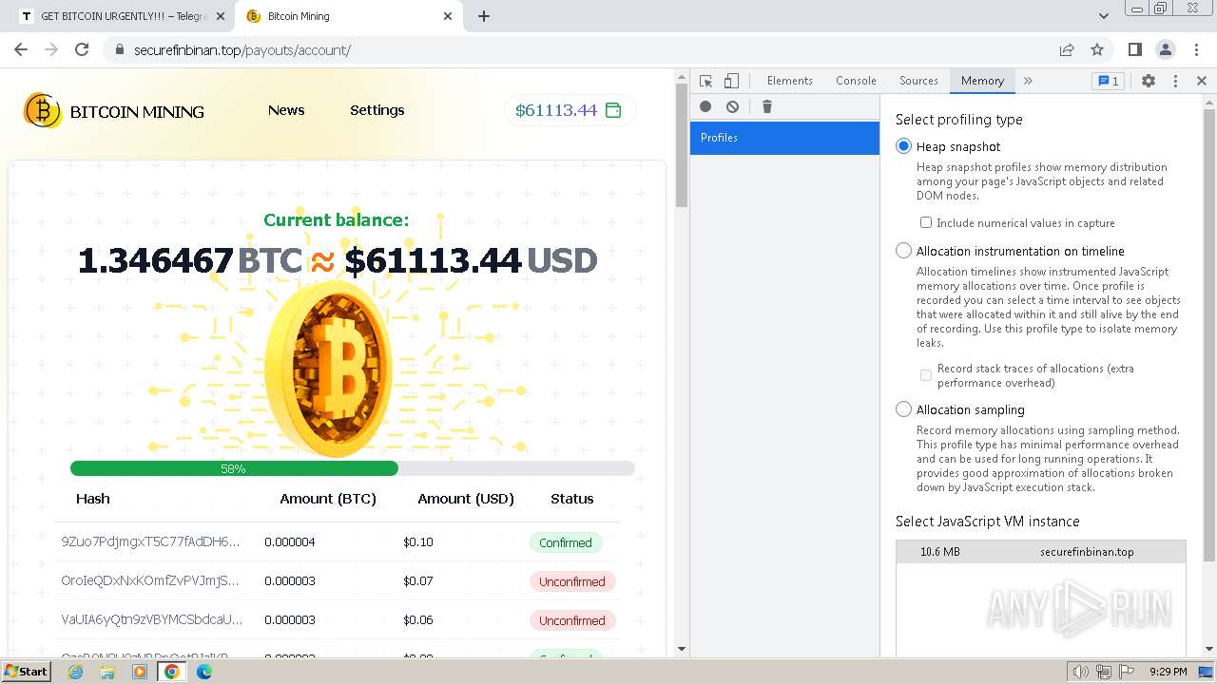Open DevTools three-dot customize menu
The width and height of the screenshot is (1217, 684).
(1175, 81)
